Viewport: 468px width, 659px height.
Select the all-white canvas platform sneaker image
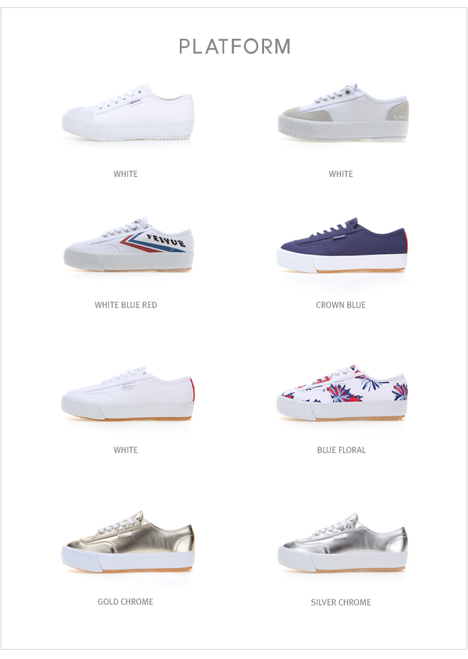tap(128, 112)
